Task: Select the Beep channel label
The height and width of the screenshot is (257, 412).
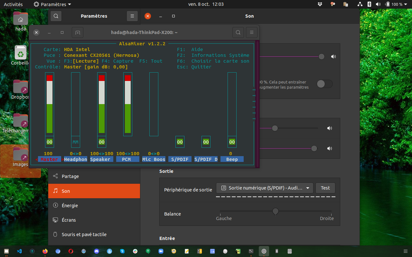Action: pos(232,159)
